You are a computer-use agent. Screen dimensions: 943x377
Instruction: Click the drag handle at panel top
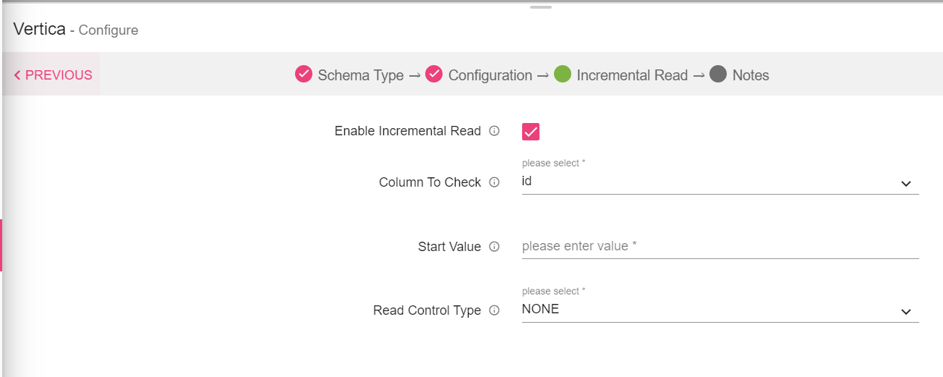click(540, 7)
